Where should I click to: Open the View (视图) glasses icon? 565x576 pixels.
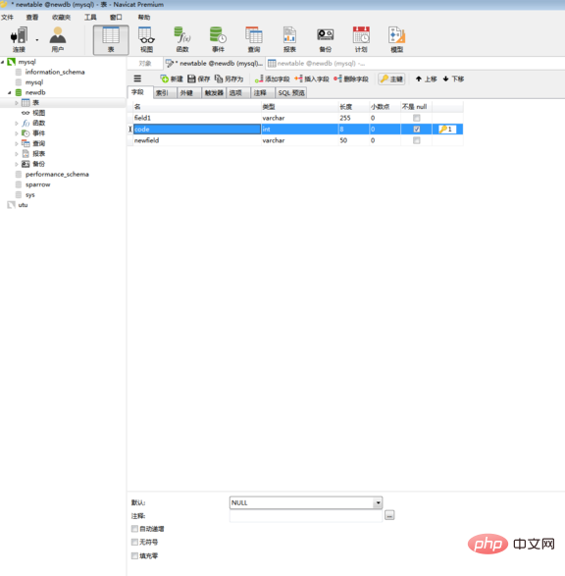(x=146, y=39)
